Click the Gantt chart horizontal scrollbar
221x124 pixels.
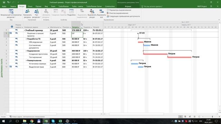click(x=136, y=114)
